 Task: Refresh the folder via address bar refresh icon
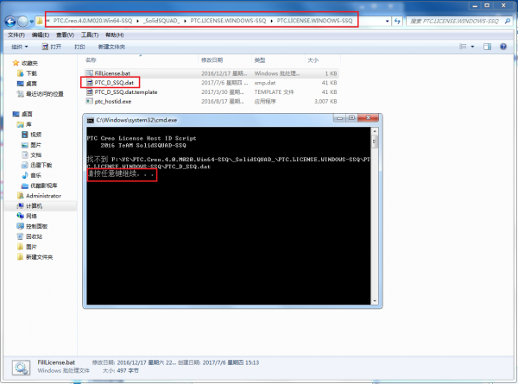[x=397, y=21]
